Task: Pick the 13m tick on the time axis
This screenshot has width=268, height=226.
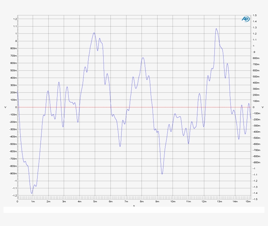Action: pyautogui.click(x=219, y=202)
